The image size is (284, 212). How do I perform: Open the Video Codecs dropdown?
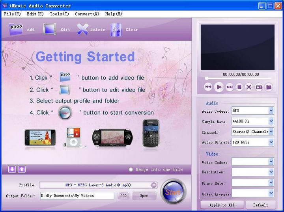pyautogui.click(x=271, y=161)
